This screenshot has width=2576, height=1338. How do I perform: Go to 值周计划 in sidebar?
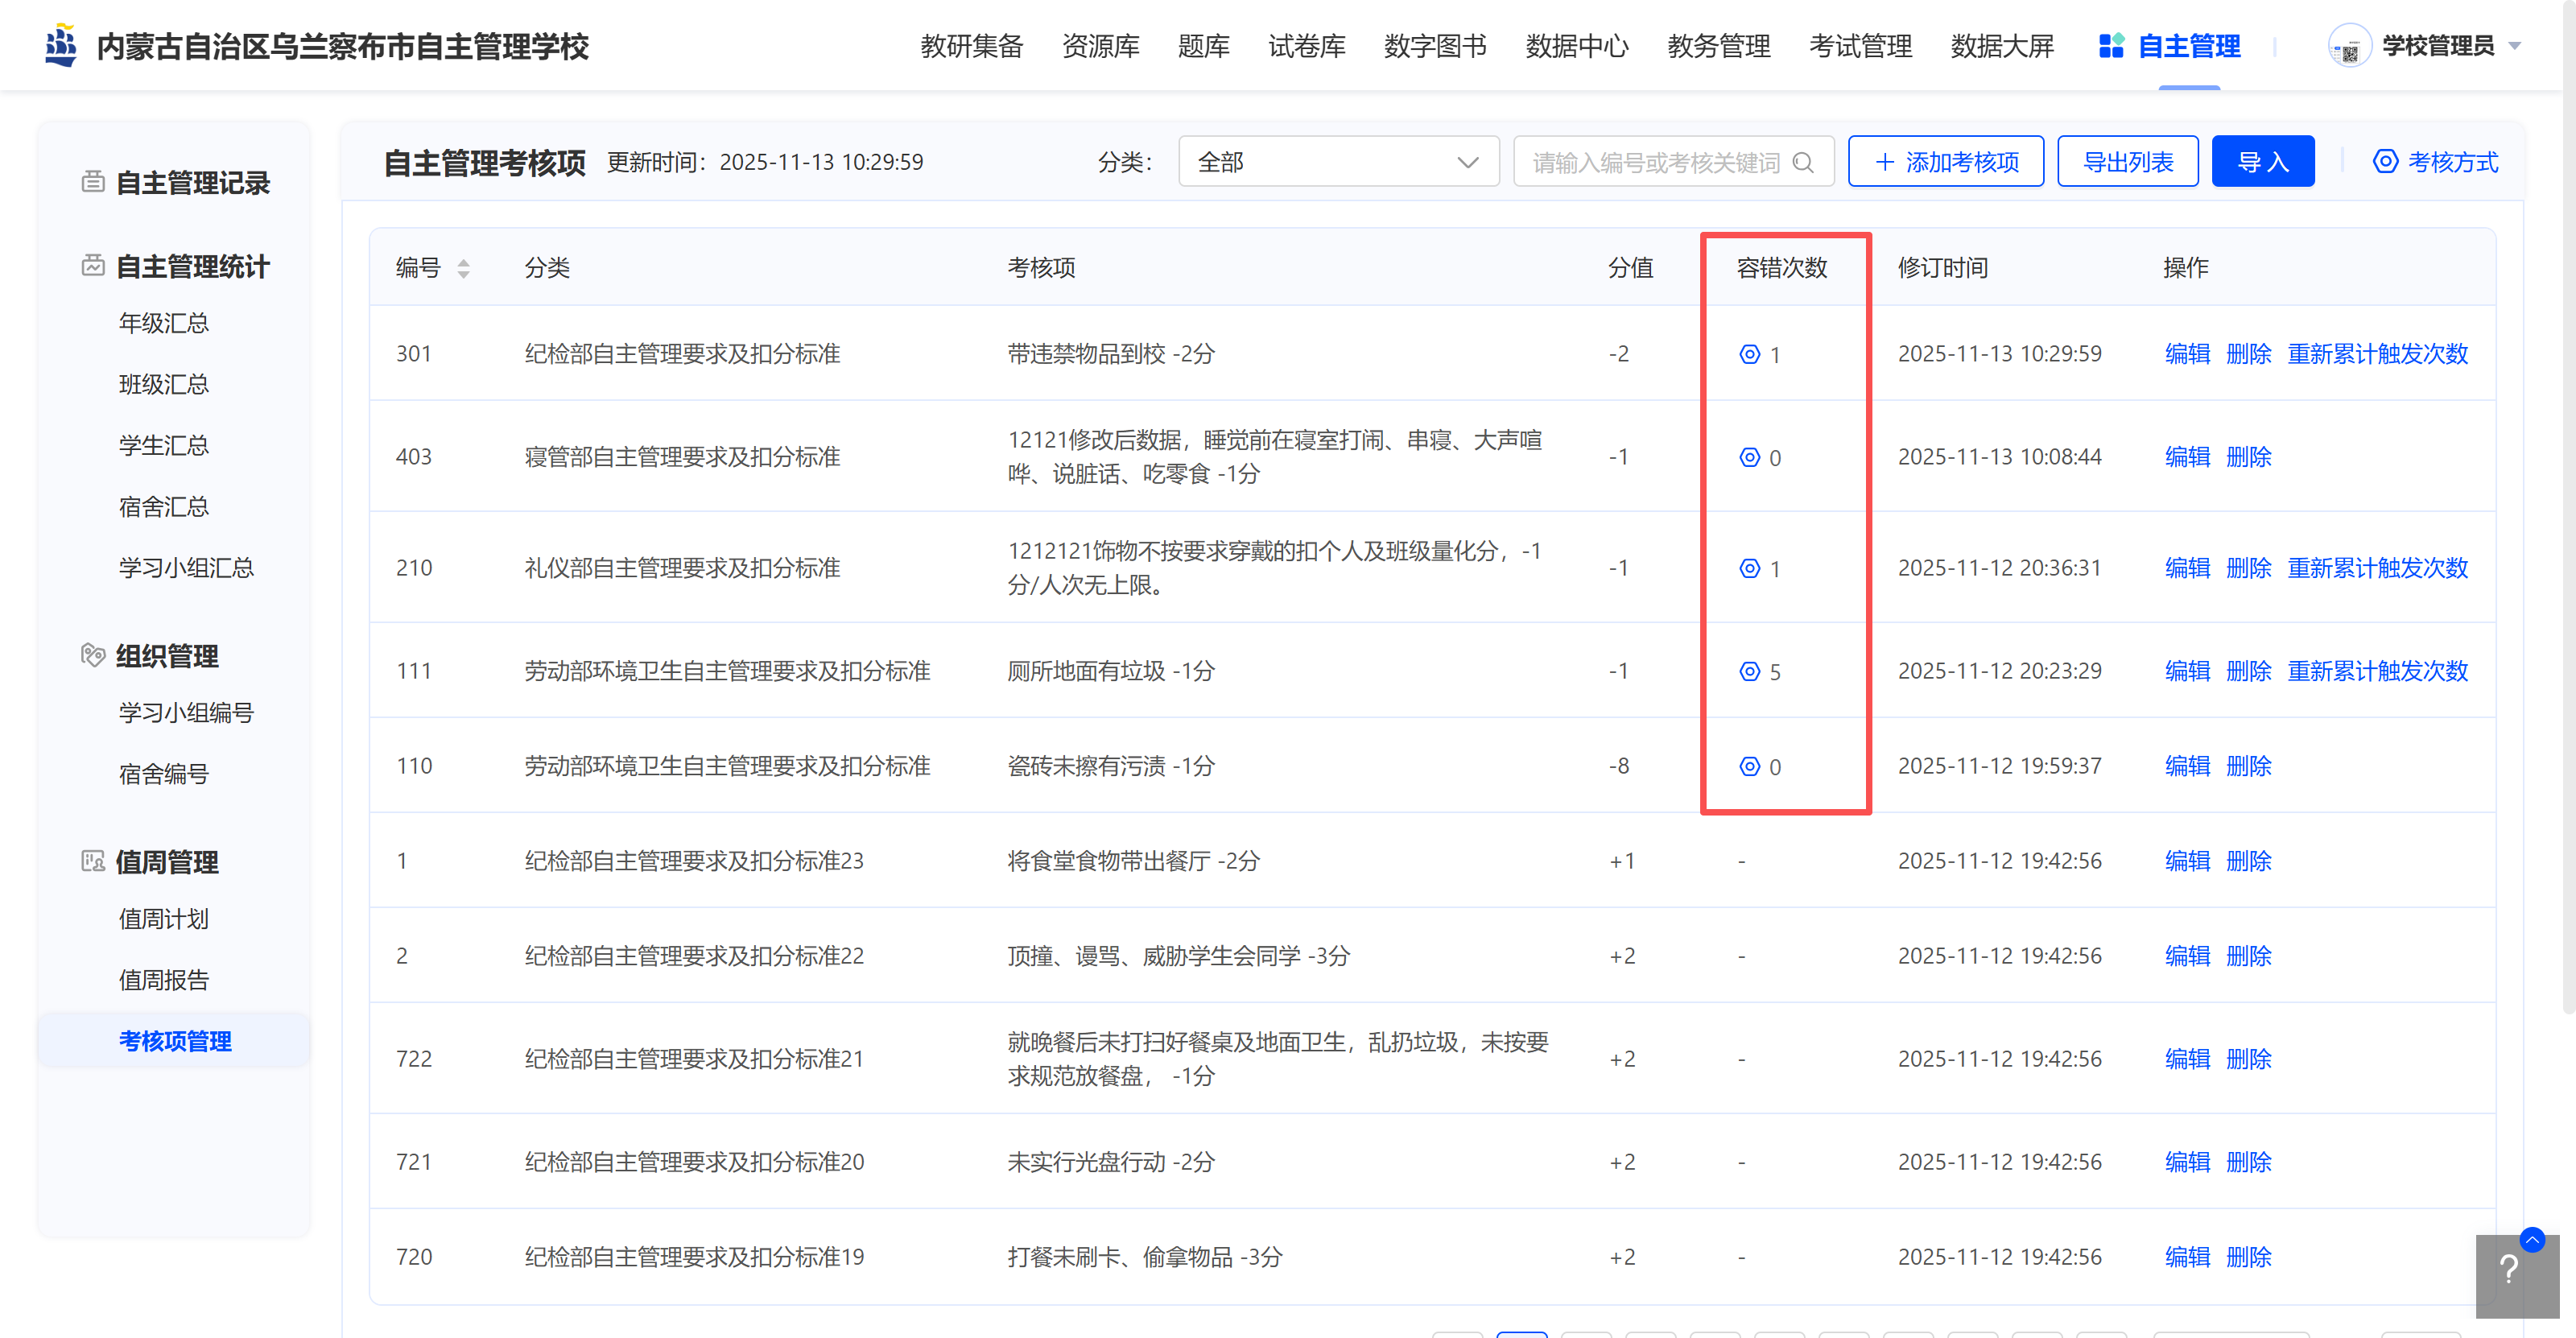(x=164, y=919)
